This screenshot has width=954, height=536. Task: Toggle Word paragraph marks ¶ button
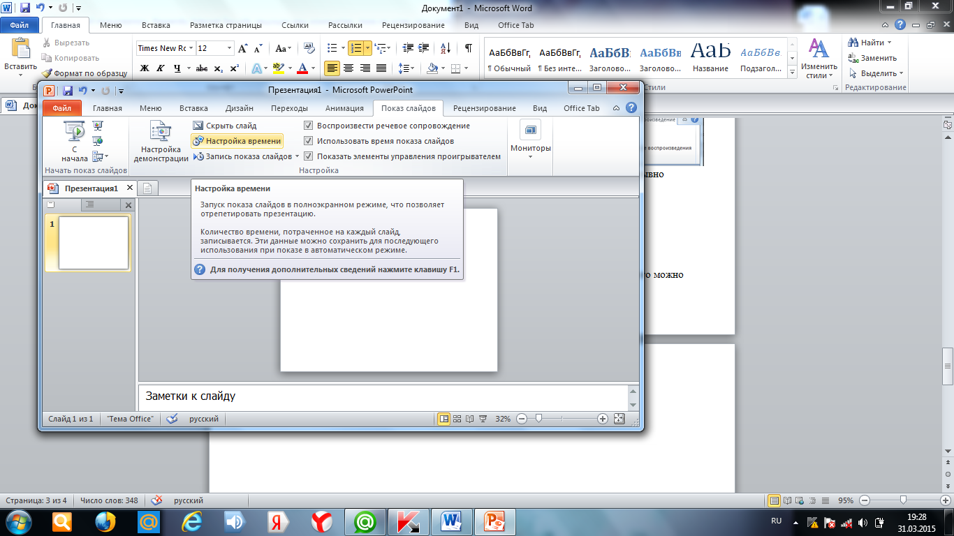468,48
